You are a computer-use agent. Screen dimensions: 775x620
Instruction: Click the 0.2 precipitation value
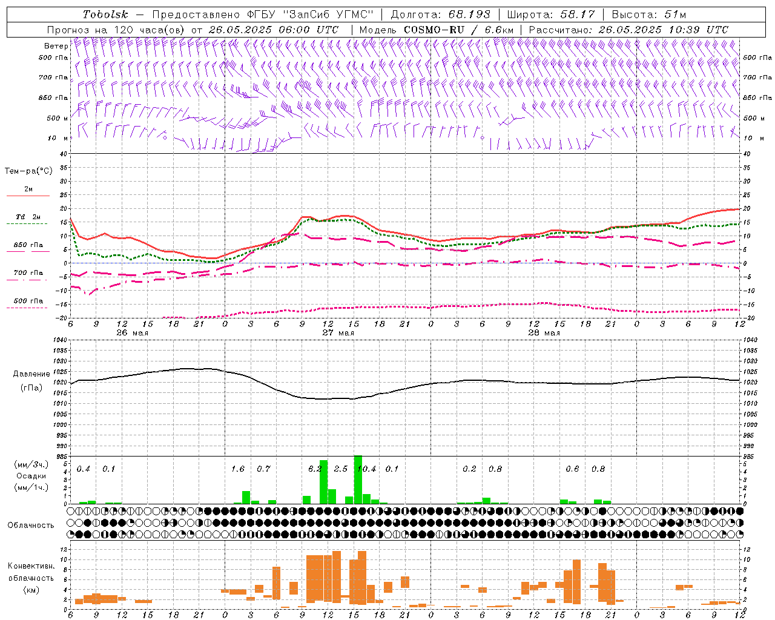(x=469, y=469)
